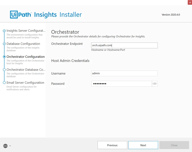Click completed step icon for Insights Server Configuration
This screenshot has height=152, width=192.
[x=4, y=31]
